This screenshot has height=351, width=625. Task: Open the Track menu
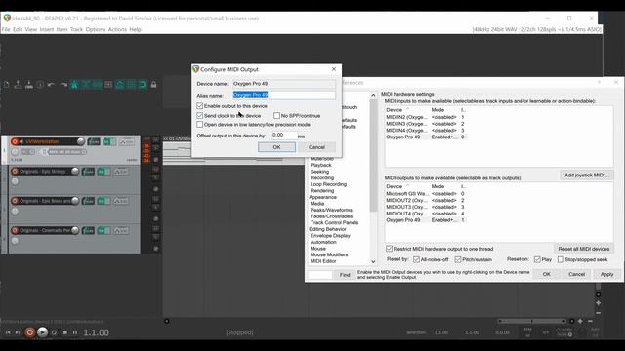(x=76, y=29)
